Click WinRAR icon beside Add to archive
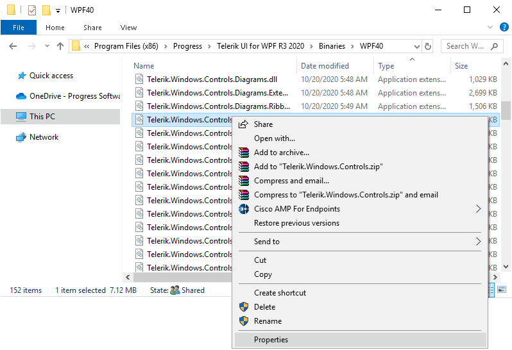Image resolution: width=512 pixels, height=350 pixels. pos(244,153)
